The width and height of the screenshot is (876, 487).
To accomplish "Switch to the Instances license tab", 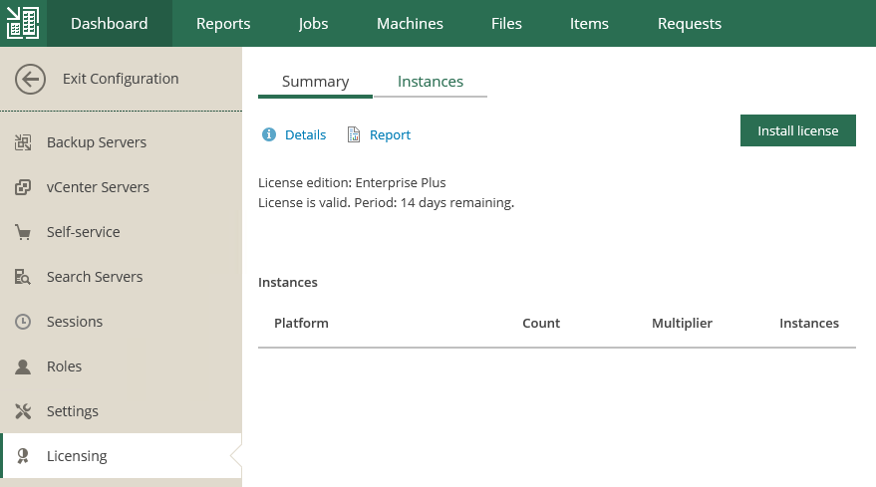I will (430, 82).
